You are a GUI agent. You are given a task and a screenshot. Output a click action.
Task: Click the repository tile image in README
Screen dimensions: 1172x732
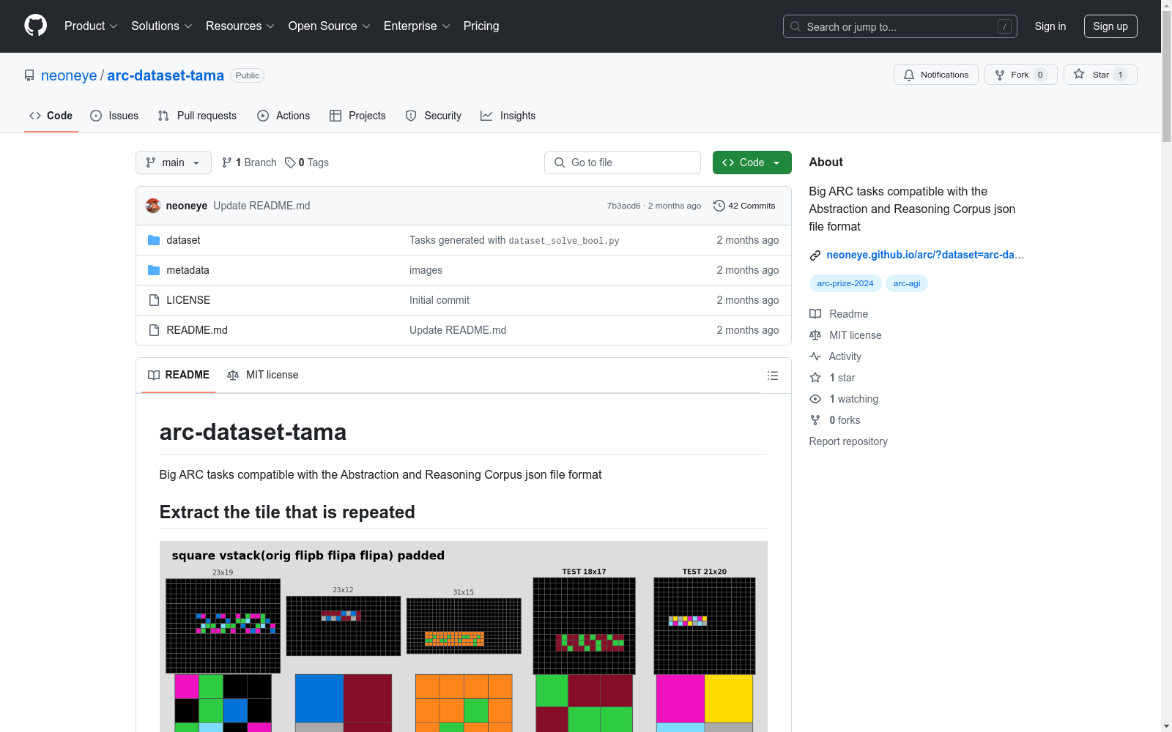click(x=464, y=637)
